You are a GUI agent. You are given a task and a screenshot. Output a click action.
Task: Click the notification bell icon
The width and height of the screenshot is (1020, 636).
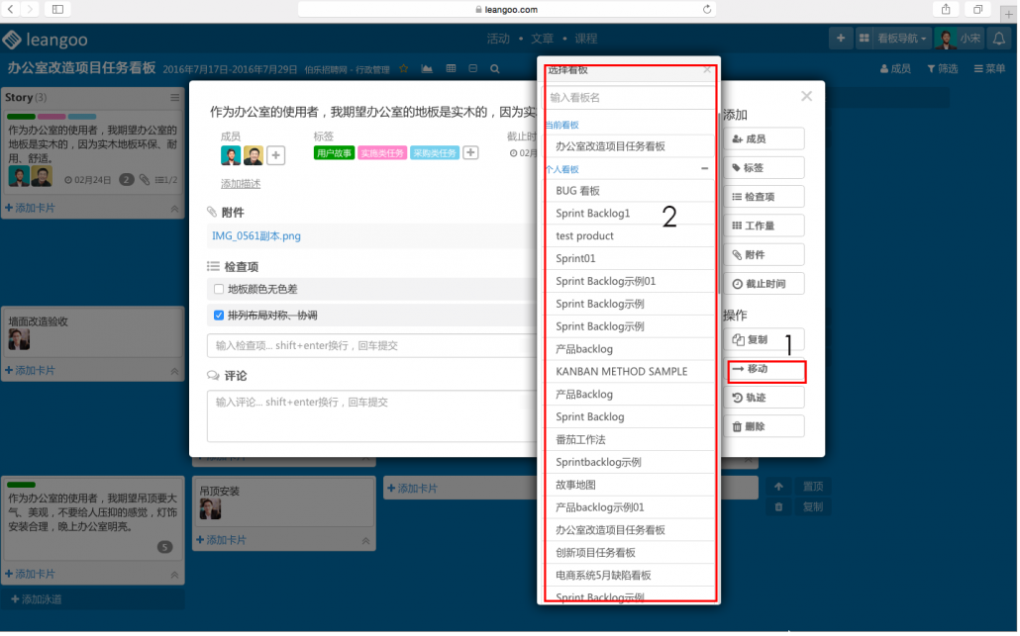point(998,39)
